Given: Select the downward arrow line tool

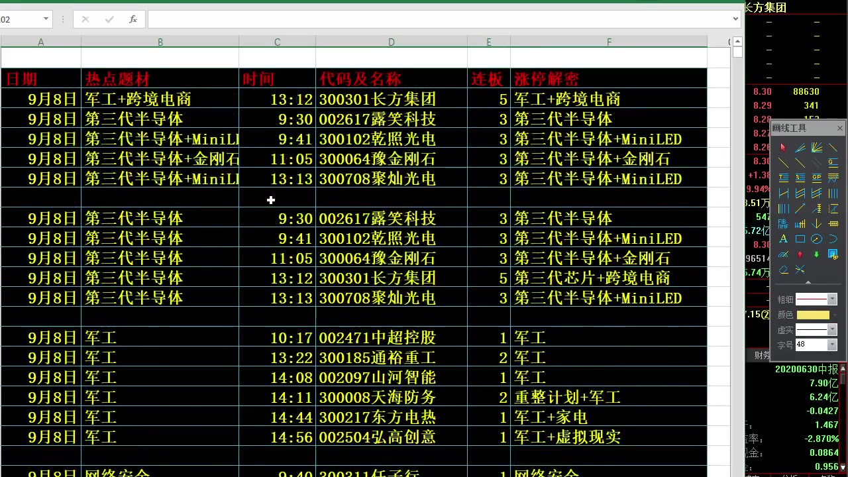Looking at the screenshot, I should pyautogui.click(x=817, y=224).
